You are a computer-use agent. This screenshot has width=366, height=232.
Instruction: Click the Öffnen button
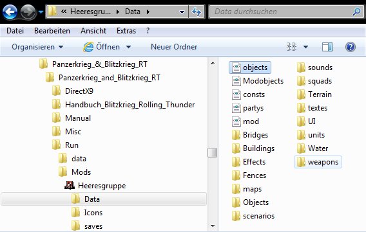coord(102,47)
